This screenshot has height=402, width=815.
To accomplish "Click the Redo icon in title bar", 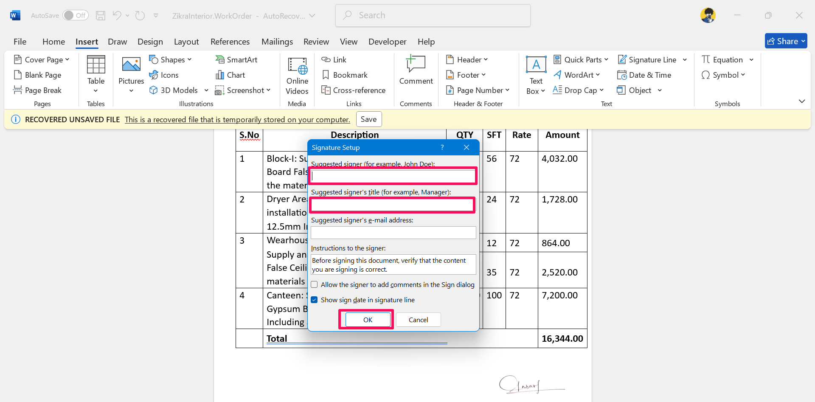I will tap(140, 16).
